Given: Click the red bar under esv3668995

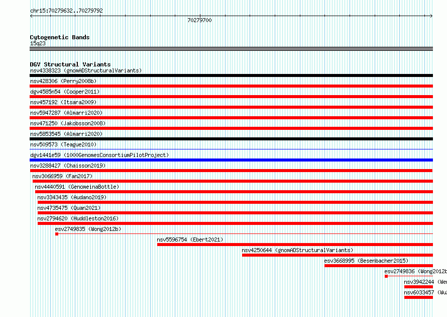Looking at the screenshot, I should click(379, 266).
